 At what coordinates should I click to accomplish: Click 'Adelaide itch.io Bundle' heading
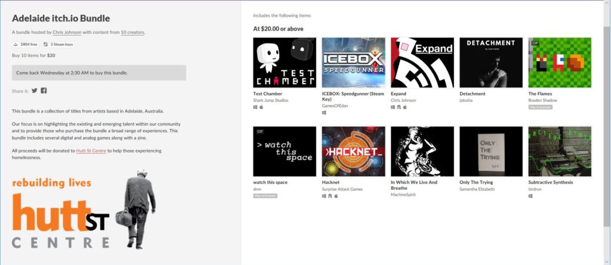(61, 18)
